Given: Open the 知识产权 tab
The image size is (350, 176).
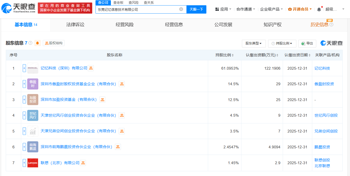Looking at the screenshot, I should pyautogui.click(x=272, y=25).
